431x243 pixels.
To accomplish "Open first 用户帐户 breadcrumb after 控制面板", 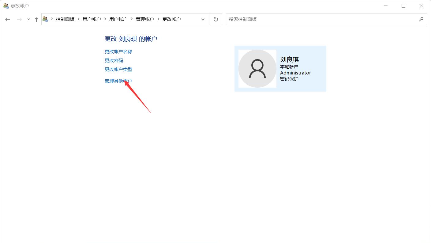I will coord(92,19).
